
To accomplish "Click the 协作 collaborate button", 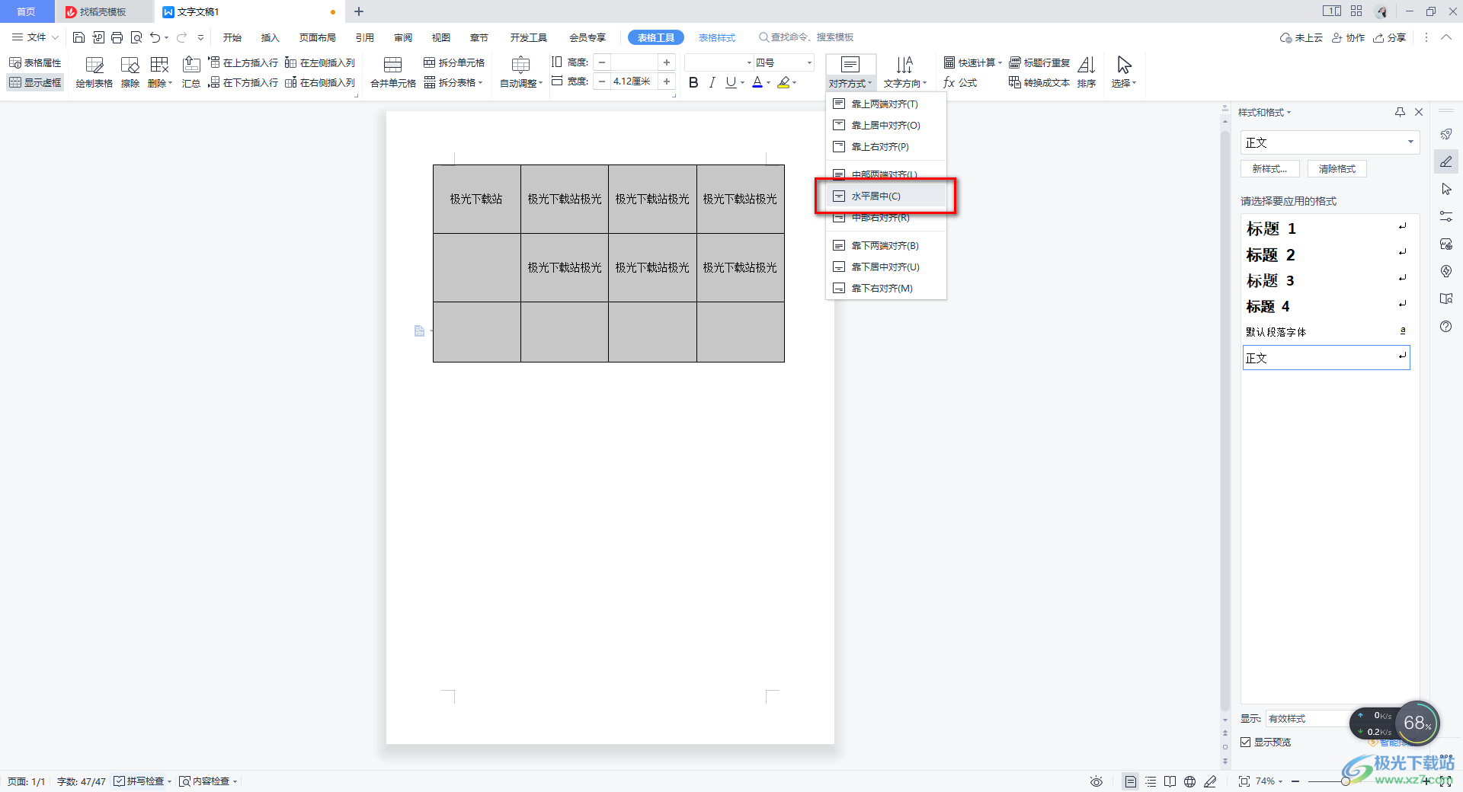I will coord(1349,37).
